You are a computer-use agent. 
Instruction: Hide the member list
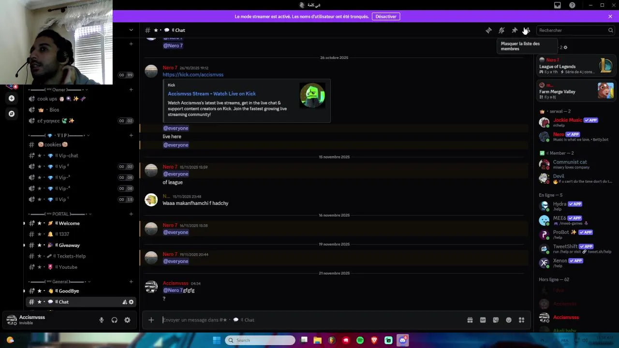tap(527, 30)
